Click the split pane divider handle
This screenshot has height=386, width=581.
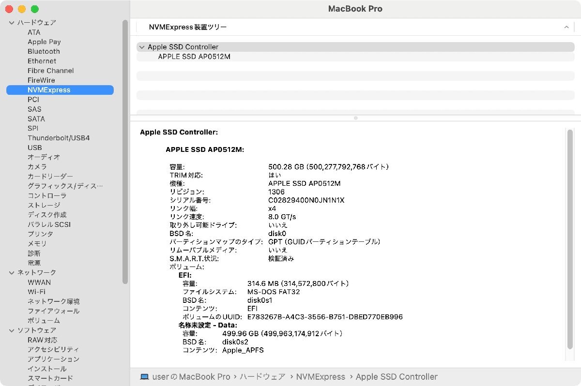tap(356, 118)
